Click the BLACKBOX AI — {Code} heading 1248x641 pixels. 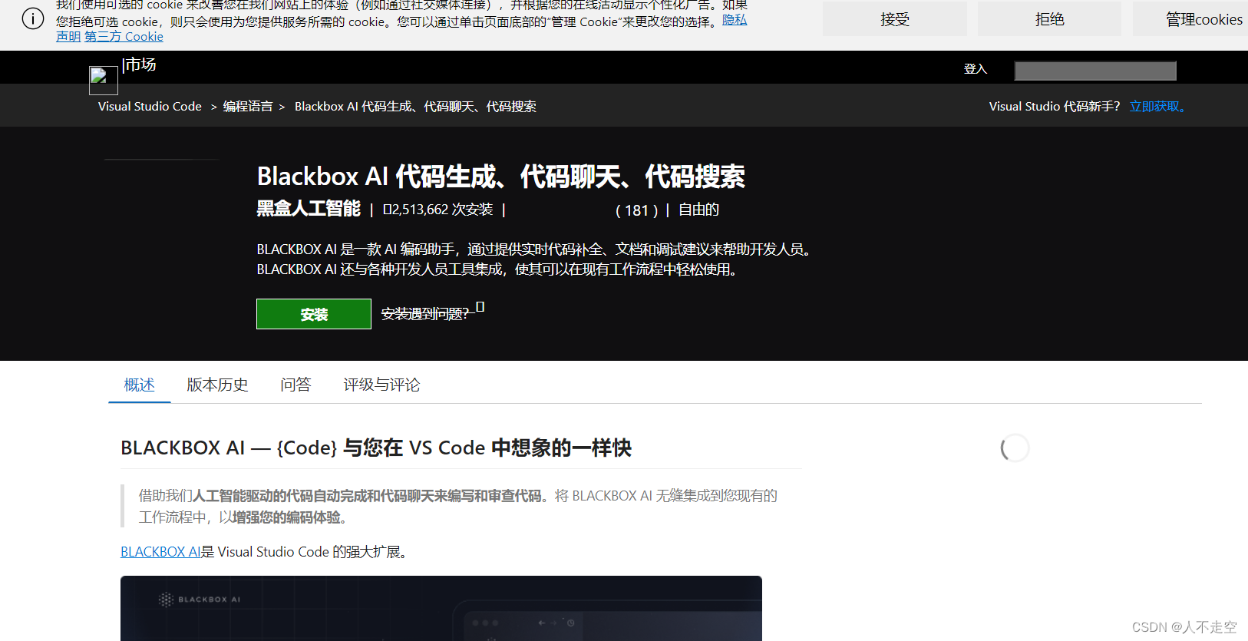click(376, 448)
